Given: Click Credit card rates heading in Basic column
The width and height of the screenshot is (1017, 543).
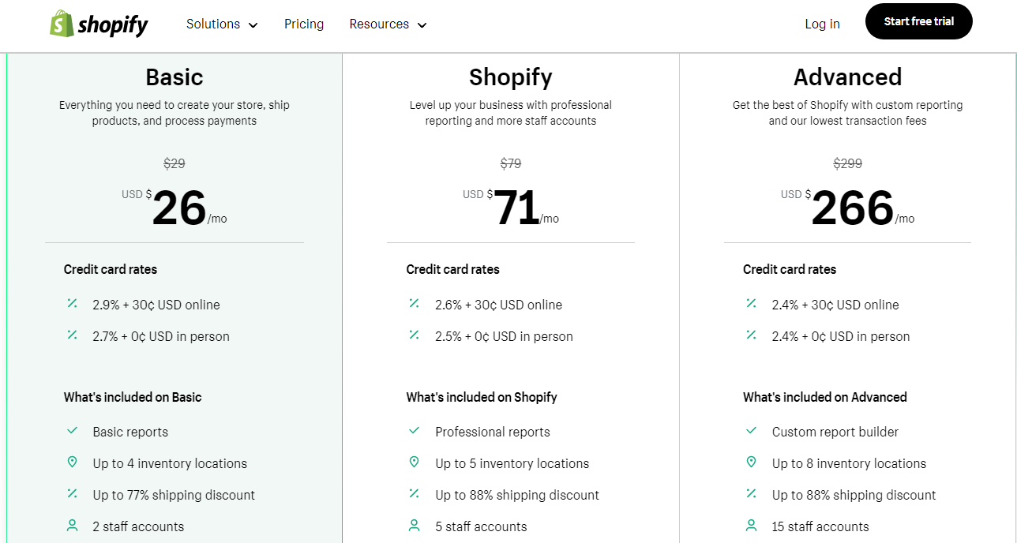Looking at the screenshot, I should click(x=111, y=269).
